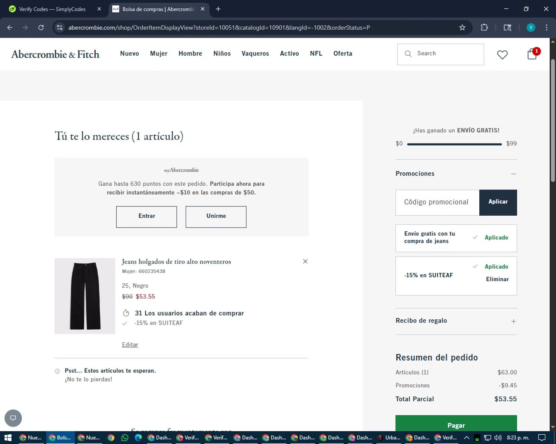This screenshot has width=556, height=444.
Task: Focus the Search input box
Action: (440, 54)
